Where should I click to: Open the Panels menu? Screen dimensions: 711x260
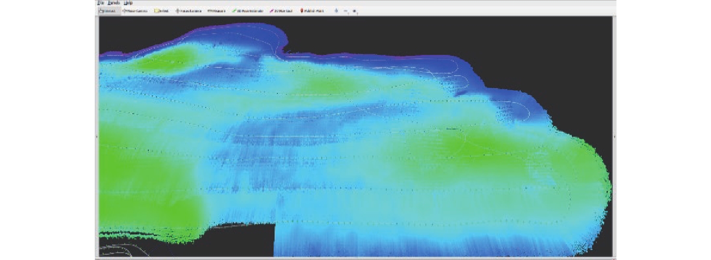(x=114, y=3)
